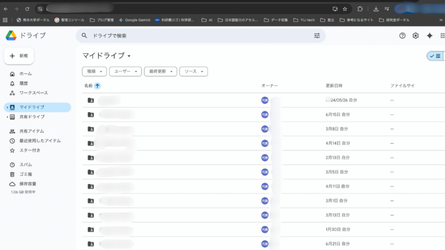Open search filter options in search bar
Viewport: 445px width, 250px height.
coord(317,36)
